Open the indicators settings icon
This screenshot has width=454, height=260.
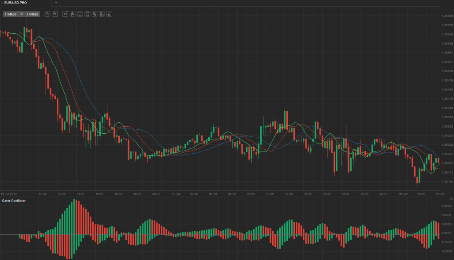[x=80, y=14]
